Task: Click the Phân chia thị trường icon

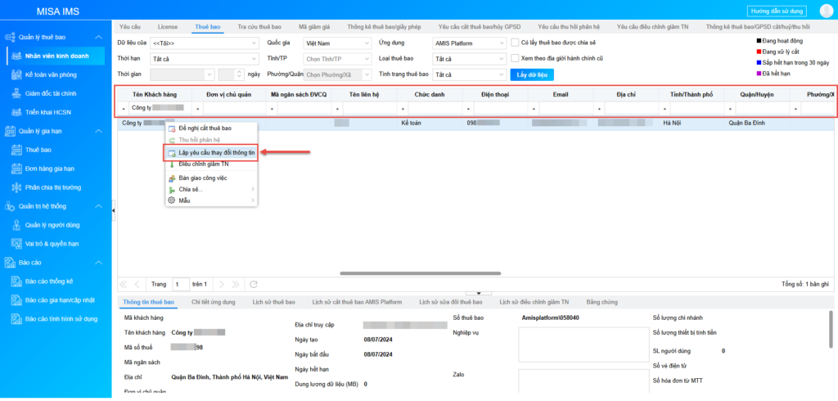Action: pos(18,187)
